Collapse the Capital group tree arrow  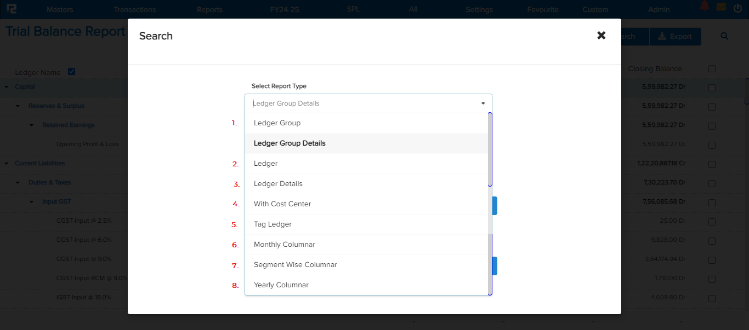click(x=7, y=87)
